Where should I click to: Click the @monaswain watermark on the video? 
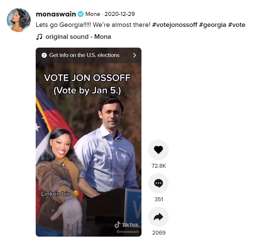[x=128, y=232]
